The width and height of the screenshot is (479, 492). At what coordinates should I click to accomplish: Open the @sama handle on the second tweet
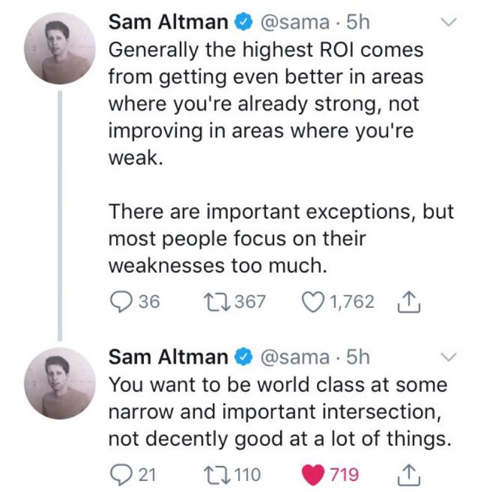pyautogui.click(x=296, y=357)
